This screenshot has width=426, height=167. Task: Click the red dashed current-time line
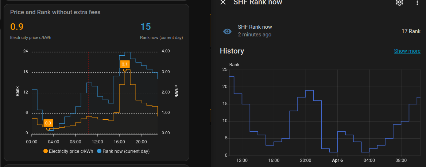click(x=89, y=91)
